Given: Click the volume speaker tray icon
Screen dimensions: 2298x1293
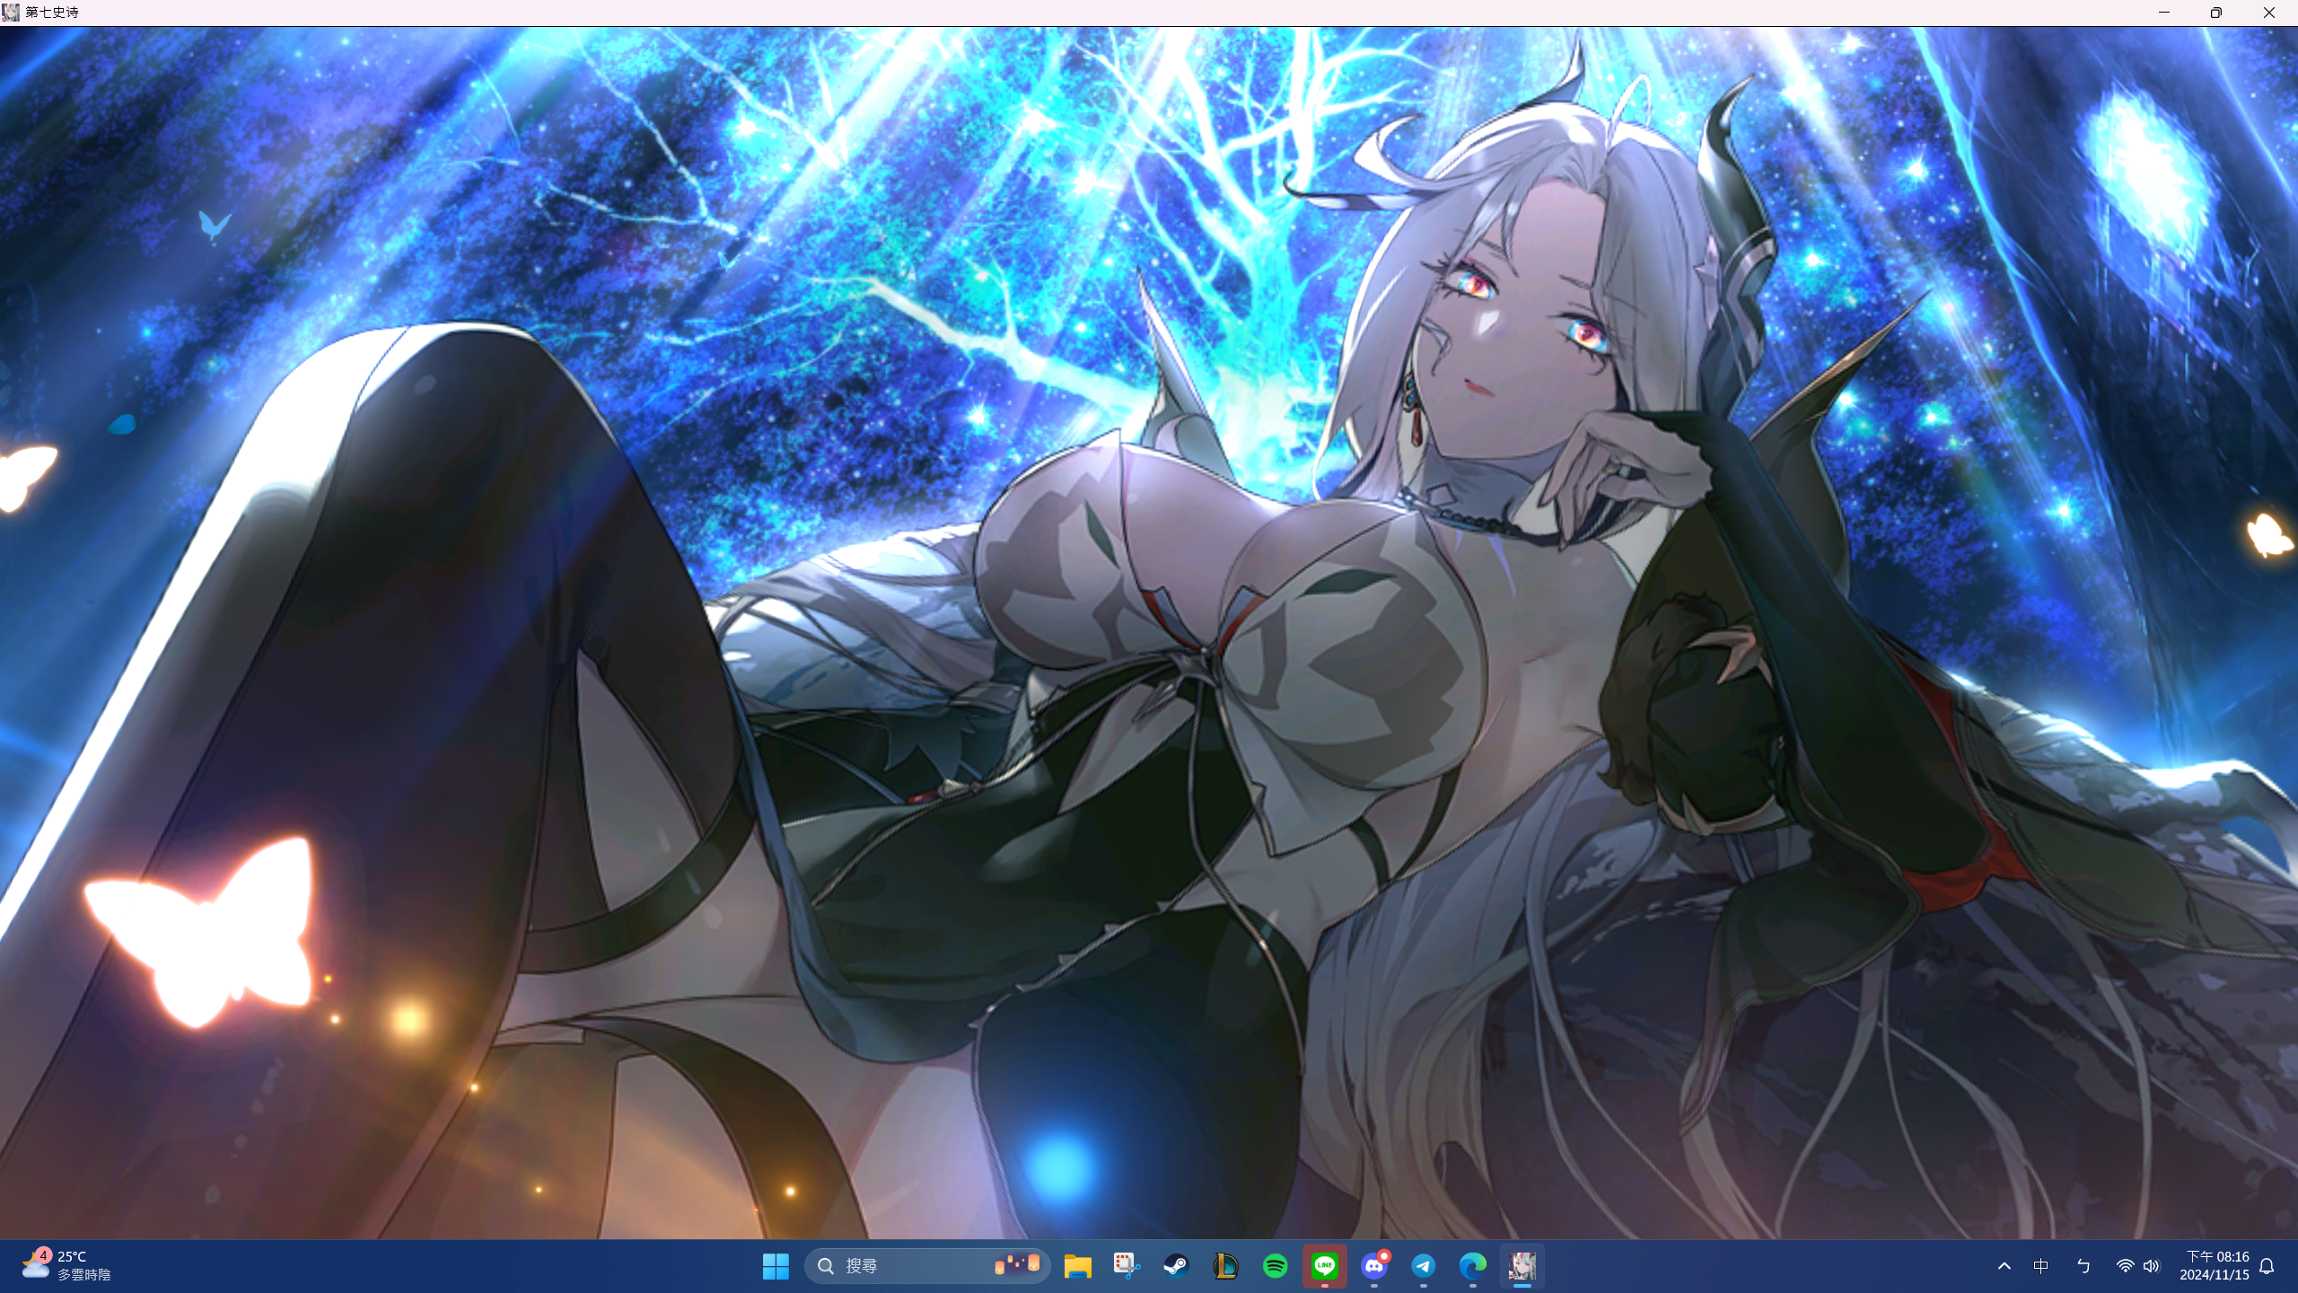Looking at the screenshot, I should coord(2152,1266).
